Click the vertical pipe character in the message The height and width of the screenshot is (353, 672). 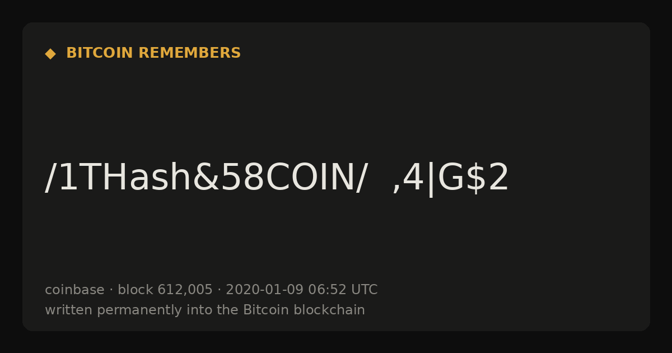click(x=431, y=179)
